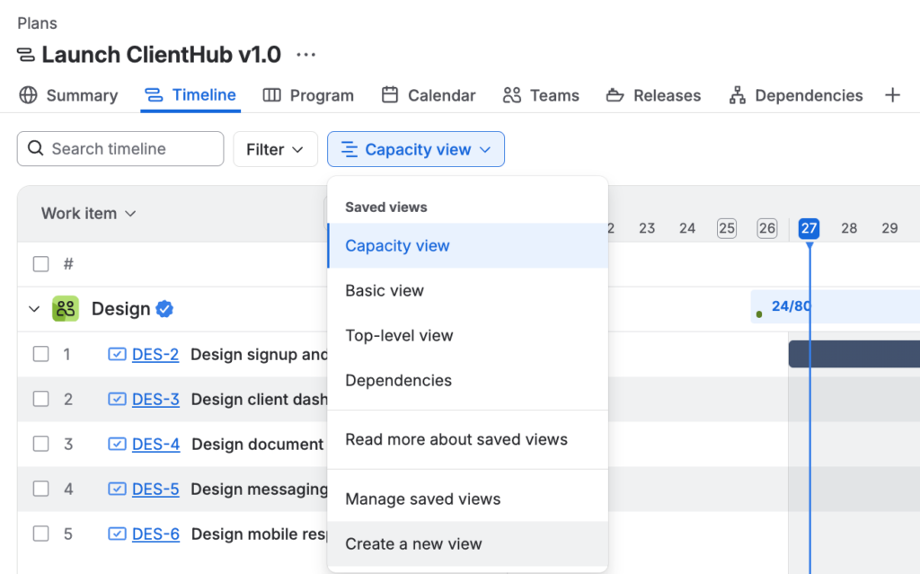Check the box for row 3 DES-4
This screenshot has width=920, height=574.
[41, 444]
